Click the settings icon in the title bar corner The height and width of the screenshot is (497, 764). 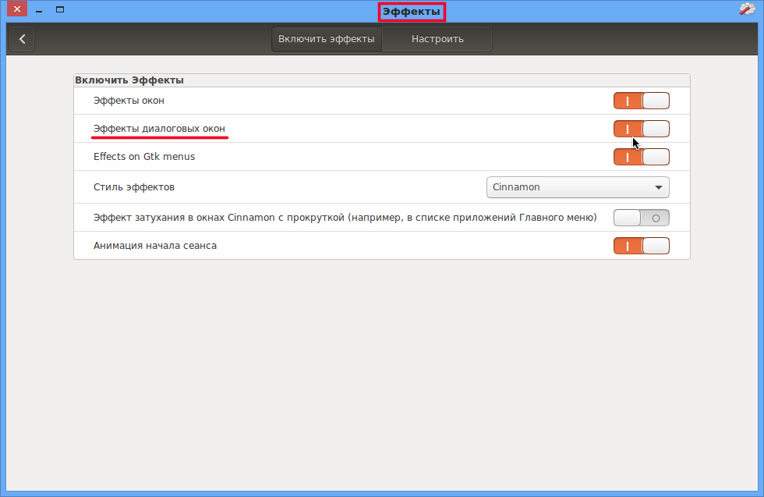[x=747, y=9]
